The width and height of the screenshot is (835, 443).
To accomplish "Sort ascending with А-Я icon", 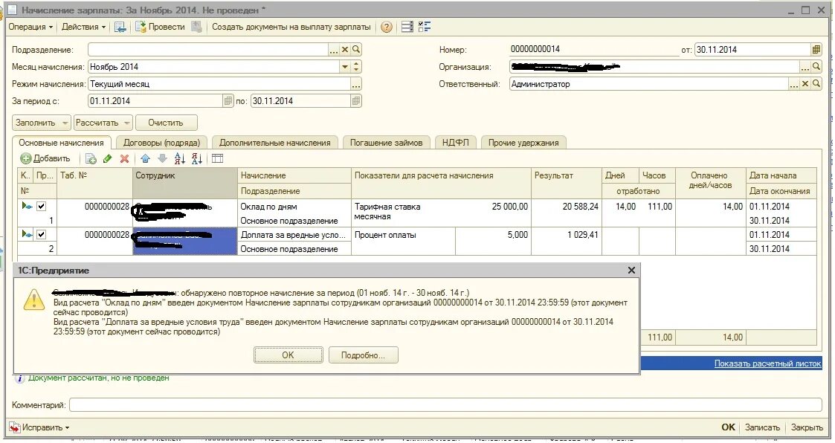I will [179, 158].
